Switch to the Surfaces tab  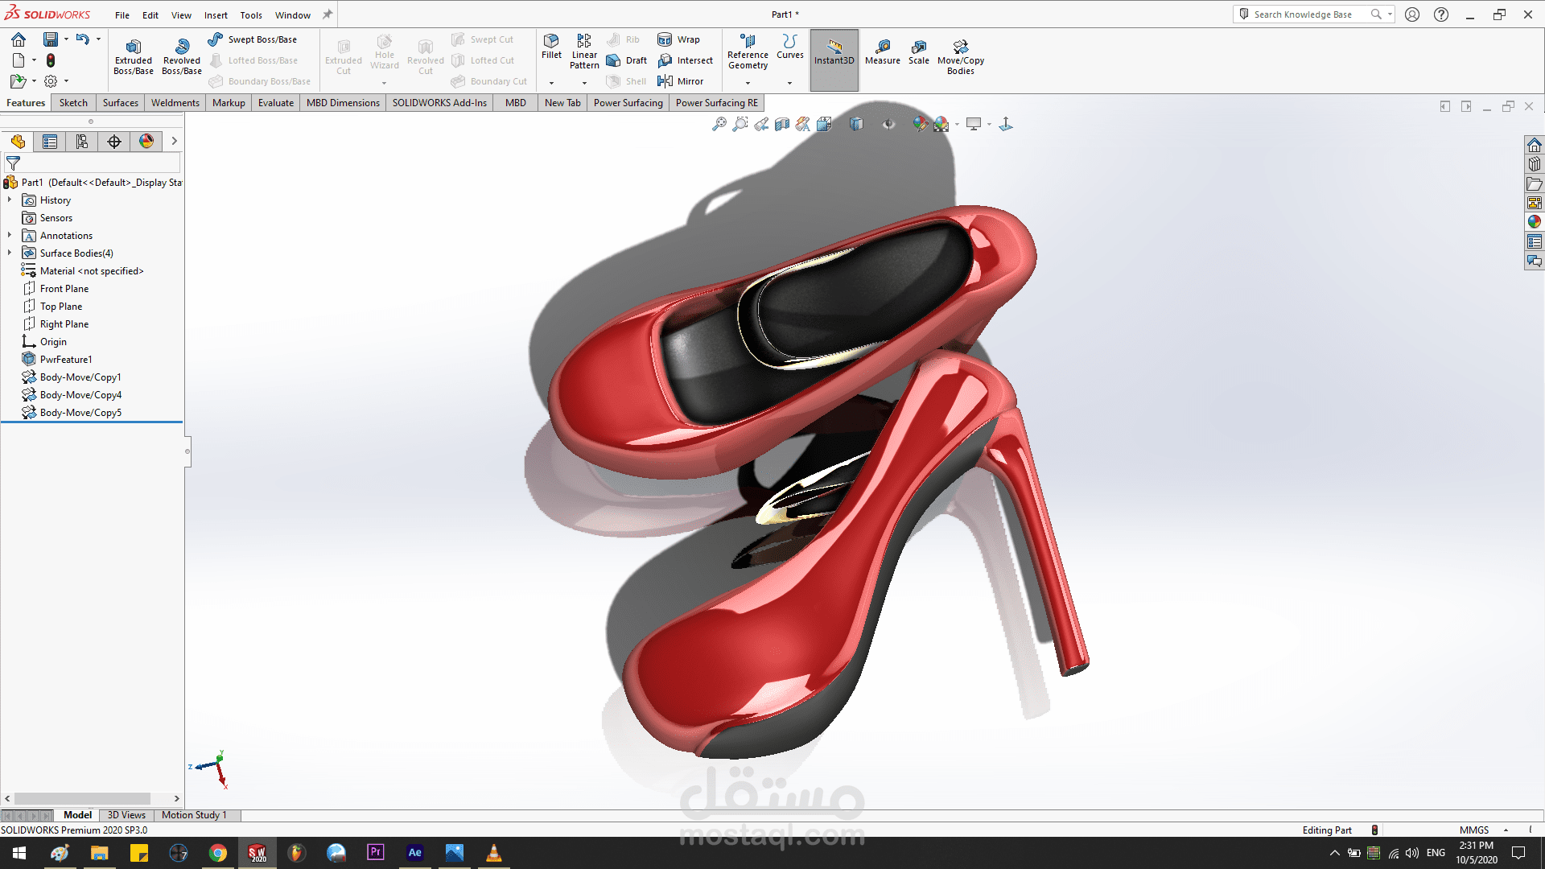120,103
